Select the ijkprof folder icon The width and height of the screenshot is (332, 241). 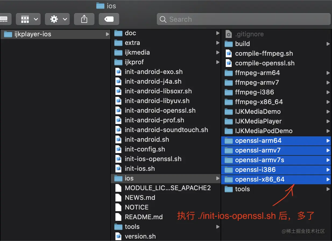118,62
